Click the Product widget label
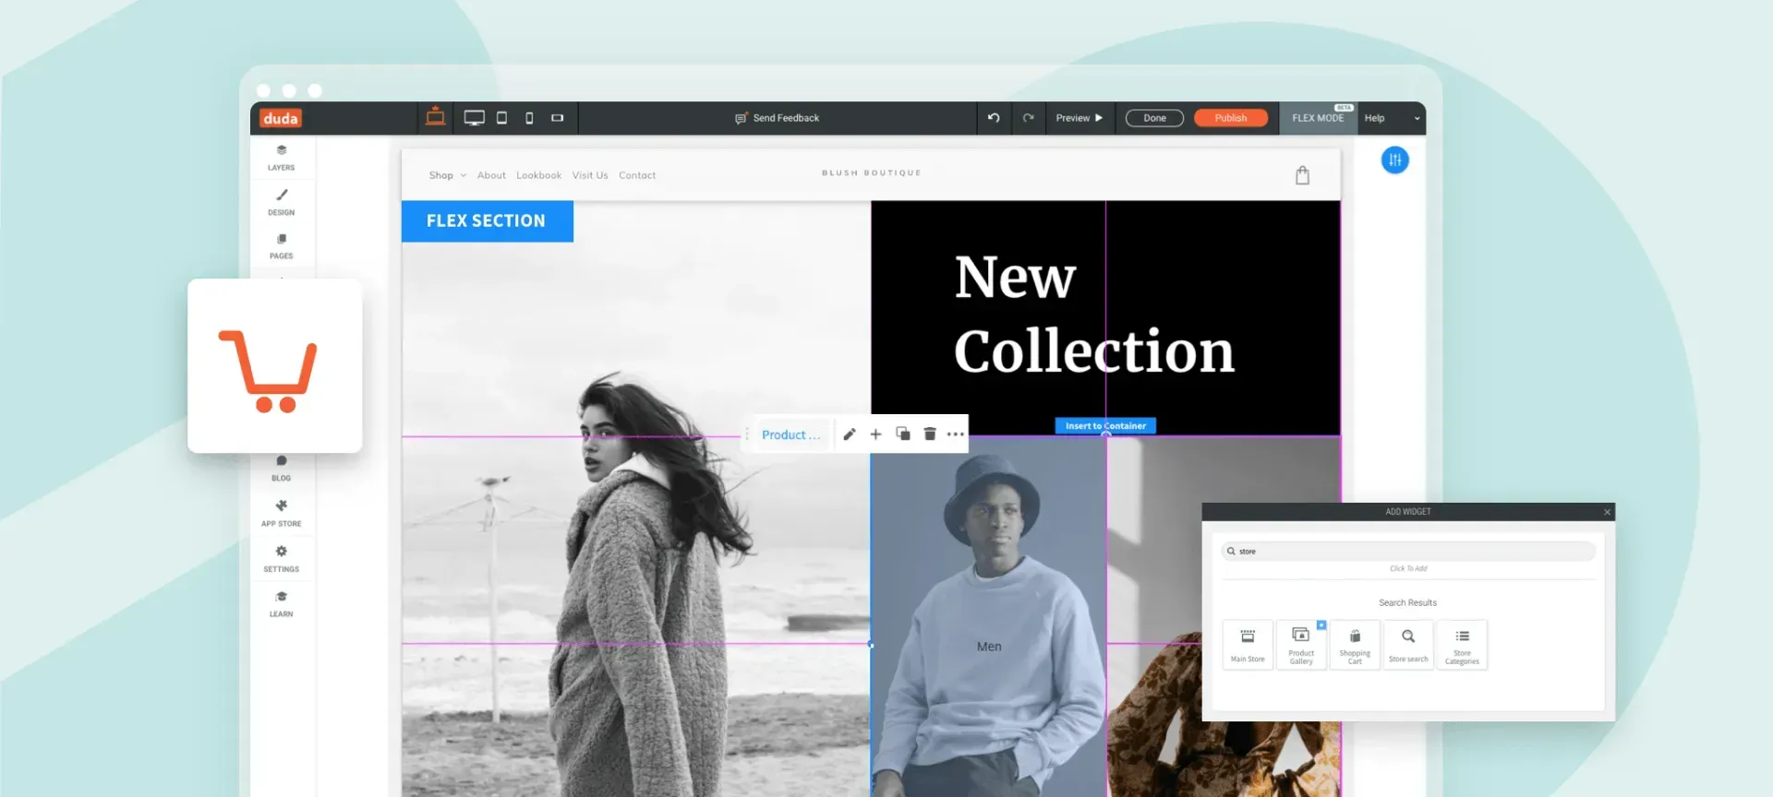 tap(790, 434)
